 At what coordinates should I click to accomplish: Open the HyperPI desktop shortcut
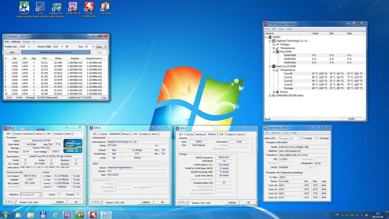24,10
